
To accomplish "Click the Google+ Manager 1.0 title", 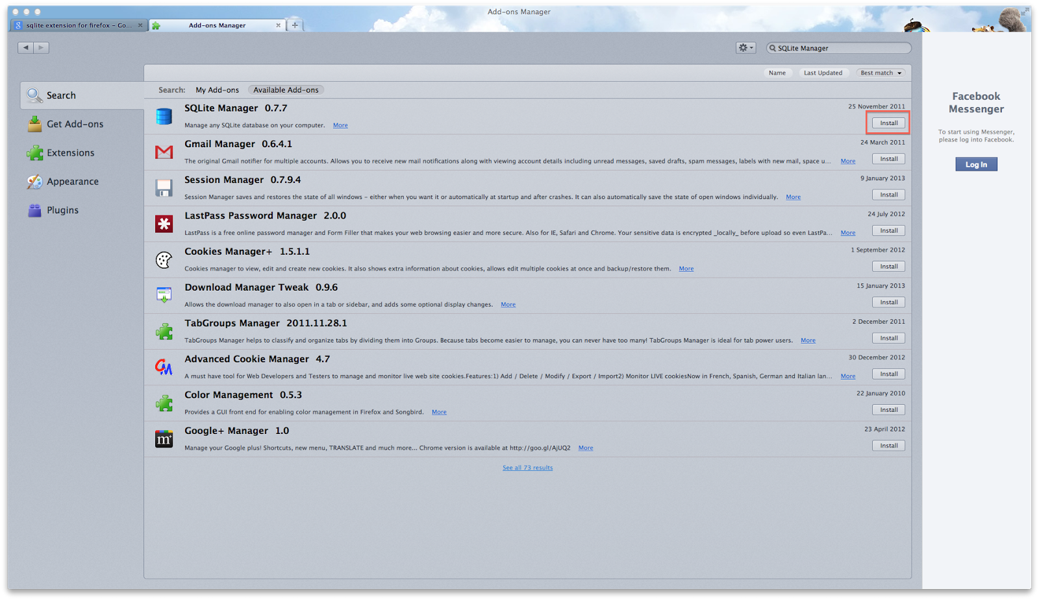I will click(237, 431).
